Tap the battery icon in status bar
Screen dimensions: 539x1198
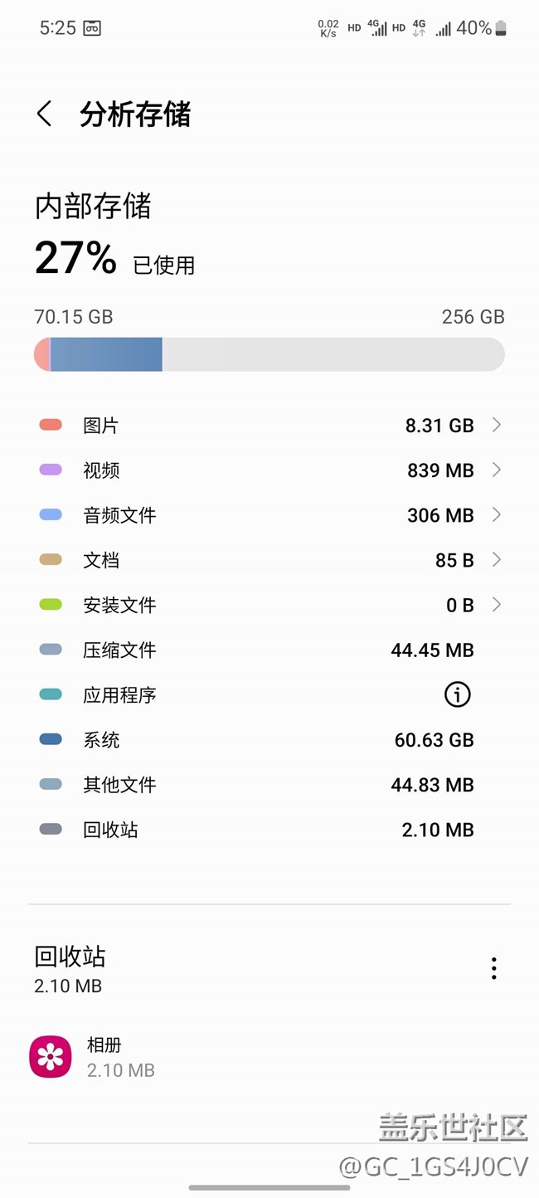[500, 28]
